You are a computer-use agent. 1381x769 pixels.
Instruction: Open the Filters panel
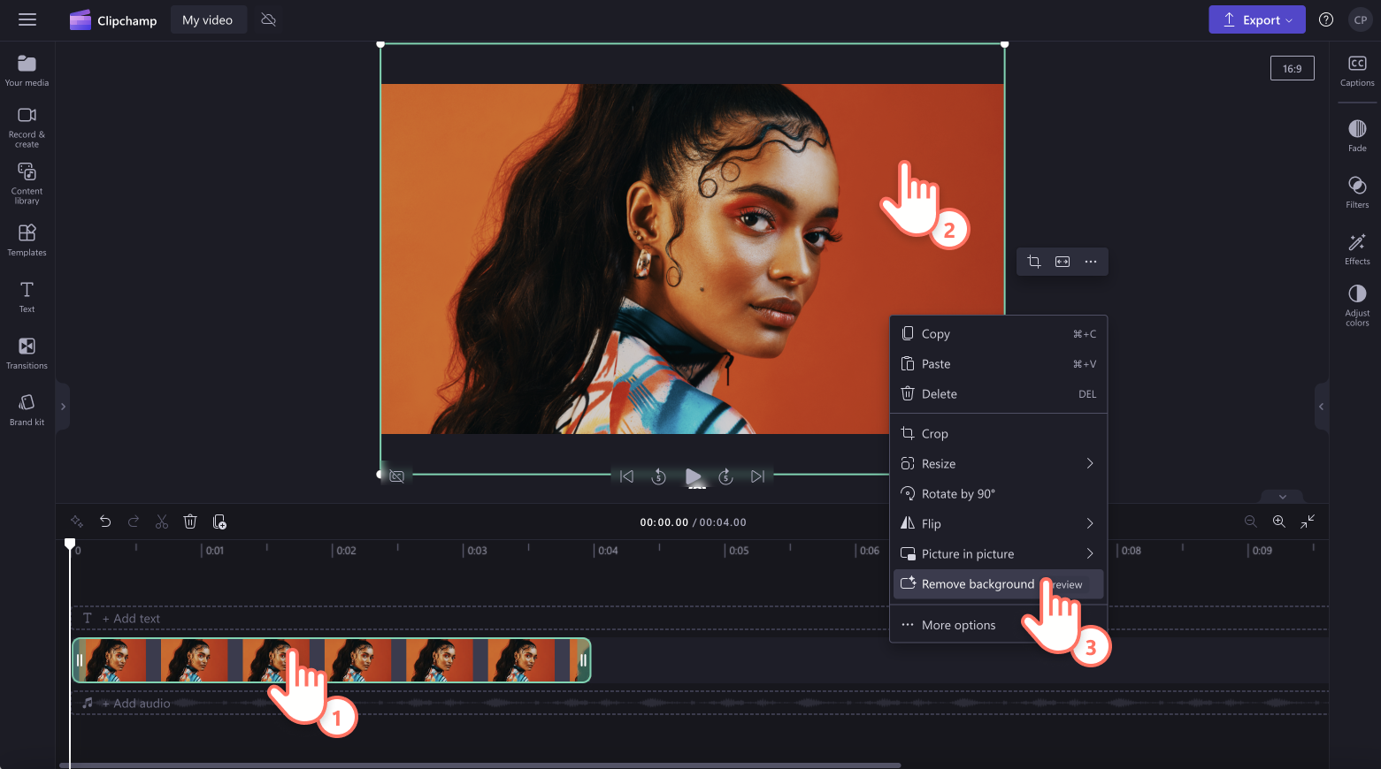(1357, 193)
